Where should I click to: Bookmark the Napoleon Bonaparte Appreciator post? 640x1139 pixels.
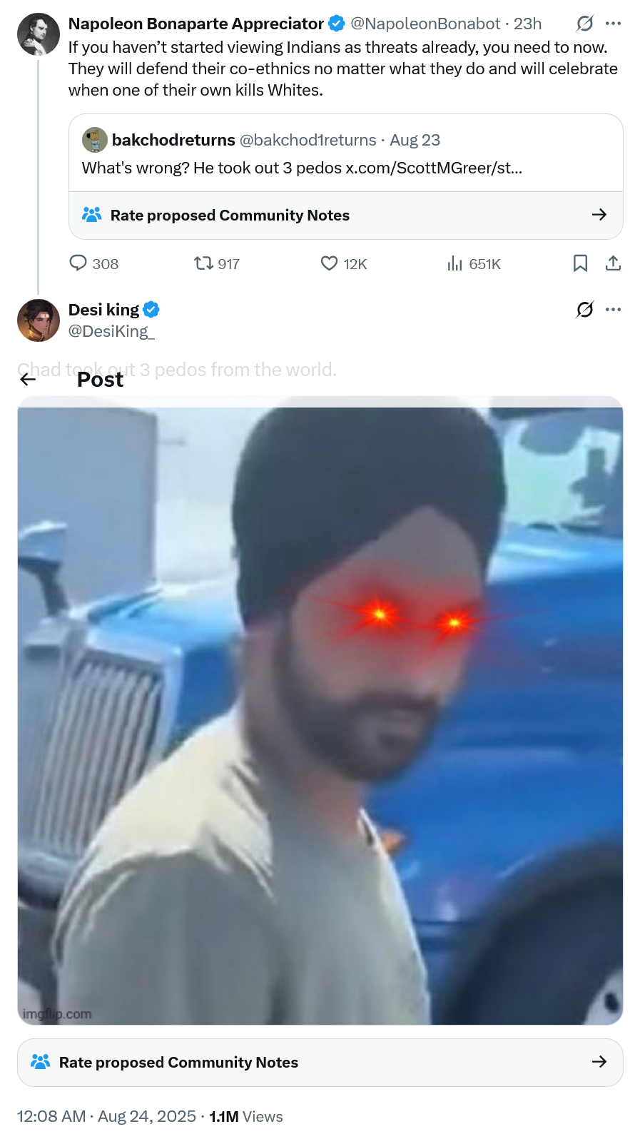click(581, 263)
